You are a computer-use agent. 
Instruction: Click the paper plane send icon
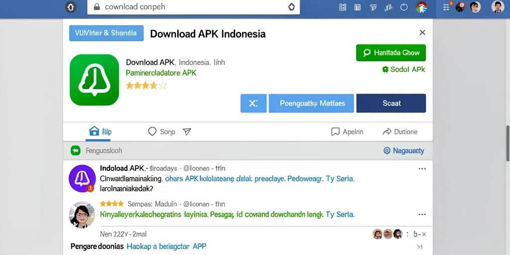click(x=187, y=131)
